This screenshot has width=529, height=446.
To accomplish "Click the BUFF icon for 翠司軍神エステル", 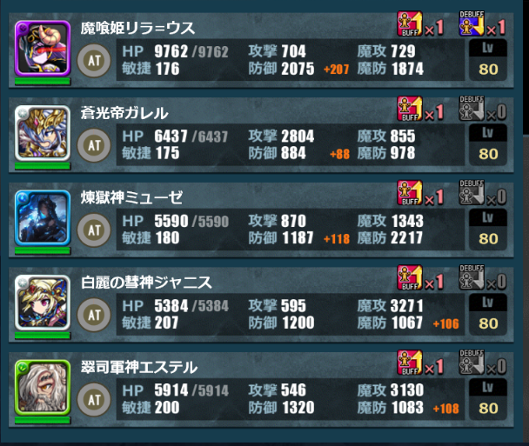I will (410, 363).
